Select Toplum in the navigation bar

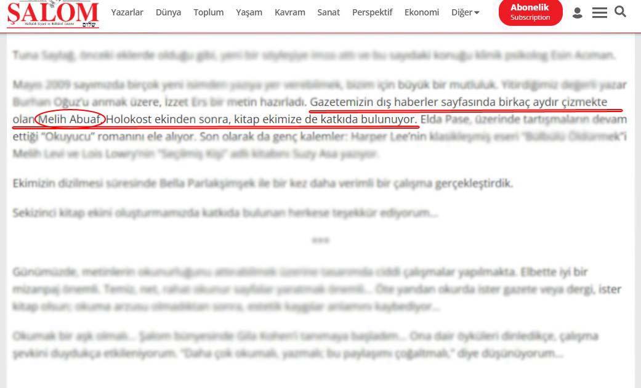point(208,12)
